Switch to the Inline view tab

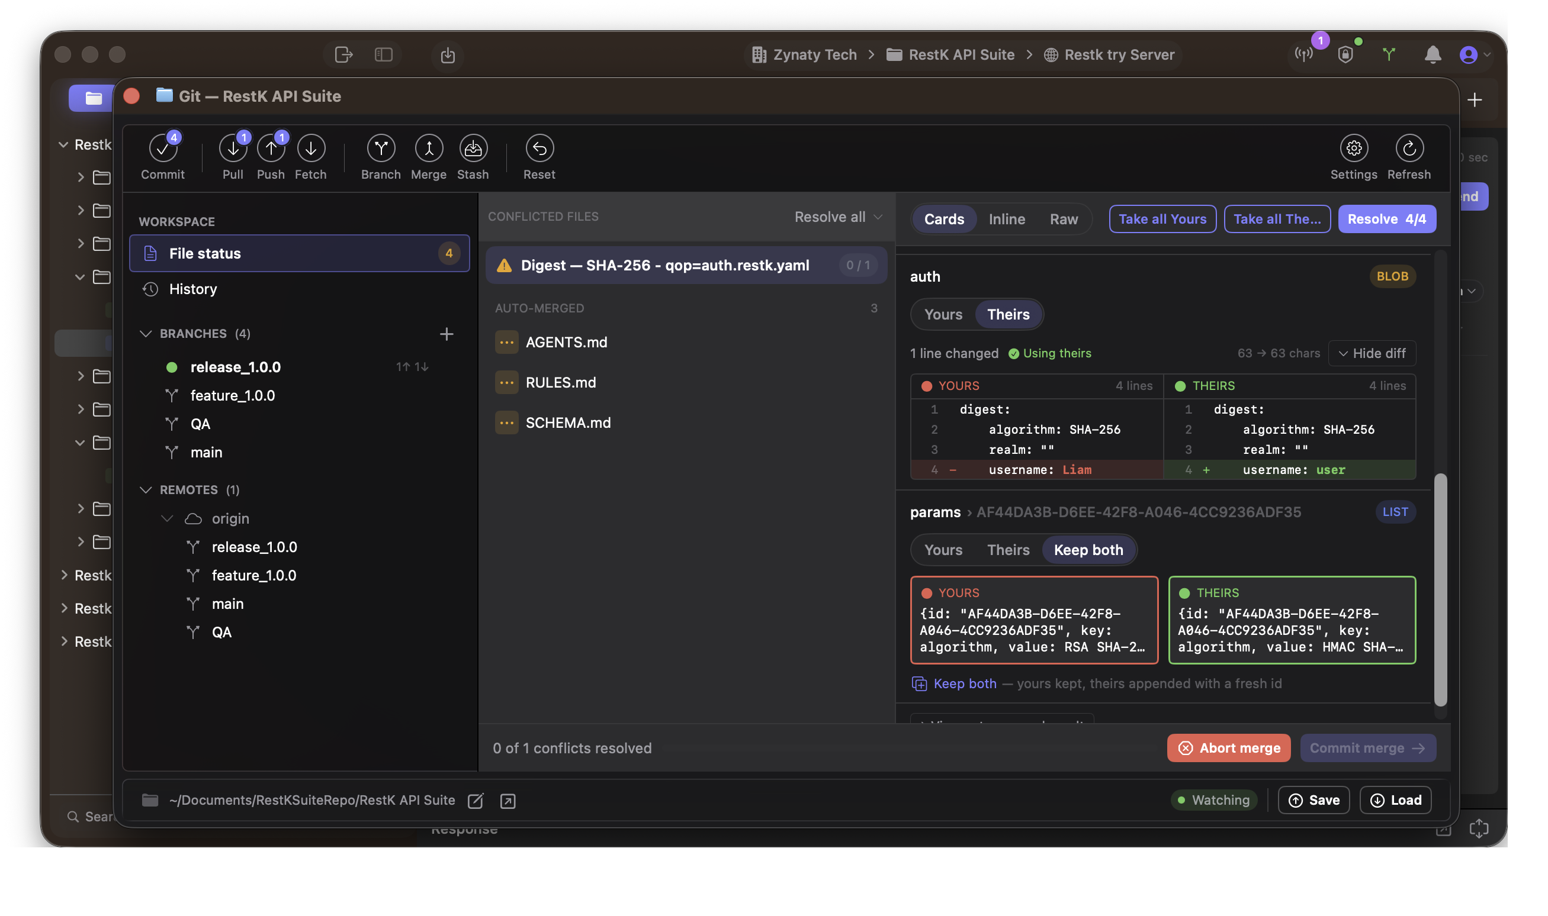click(x=1006, y=218)
